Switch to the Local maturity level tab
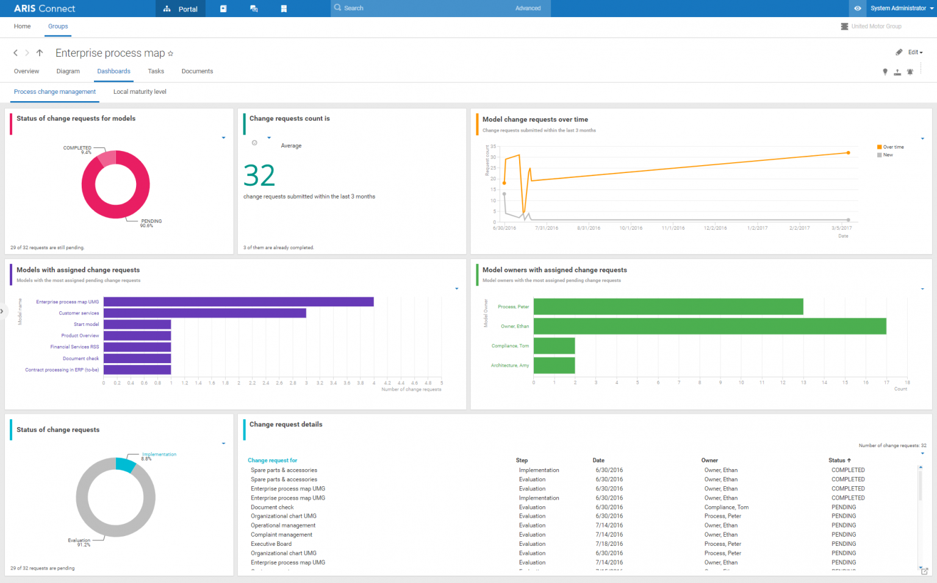 click(x=140, y=91)
